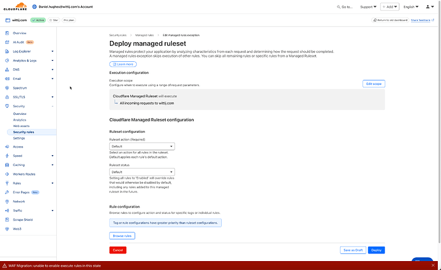Open Security Analytics submenu item
The height and width of the screenshot is (270, 441).
tap(20, 120)
